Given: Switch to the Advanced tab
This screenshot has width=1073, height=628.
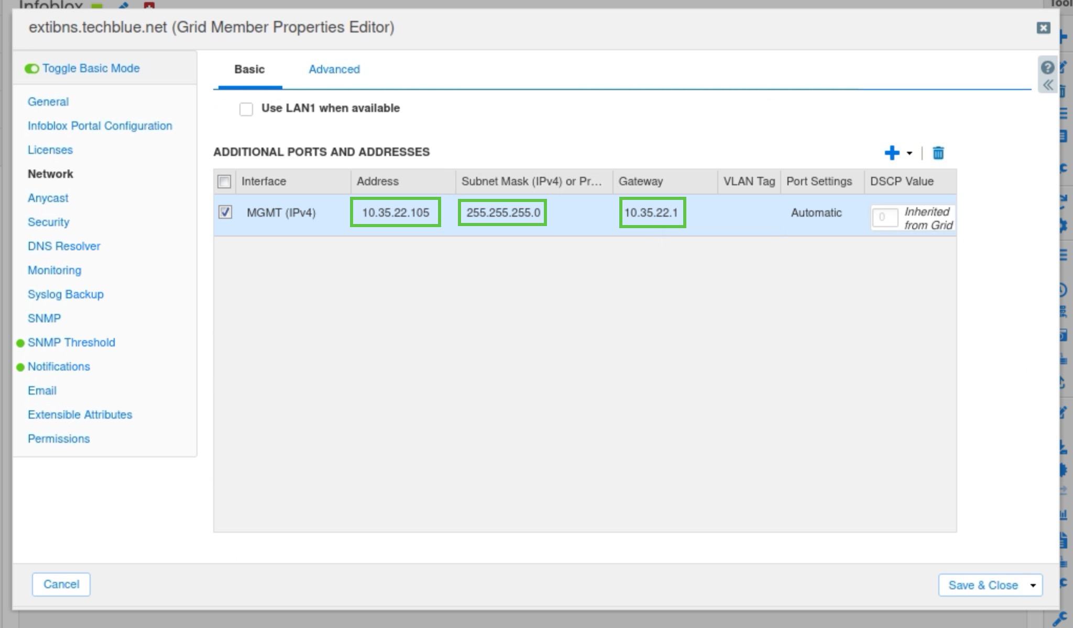Looking at the screenshot, I should click(334, 69).
